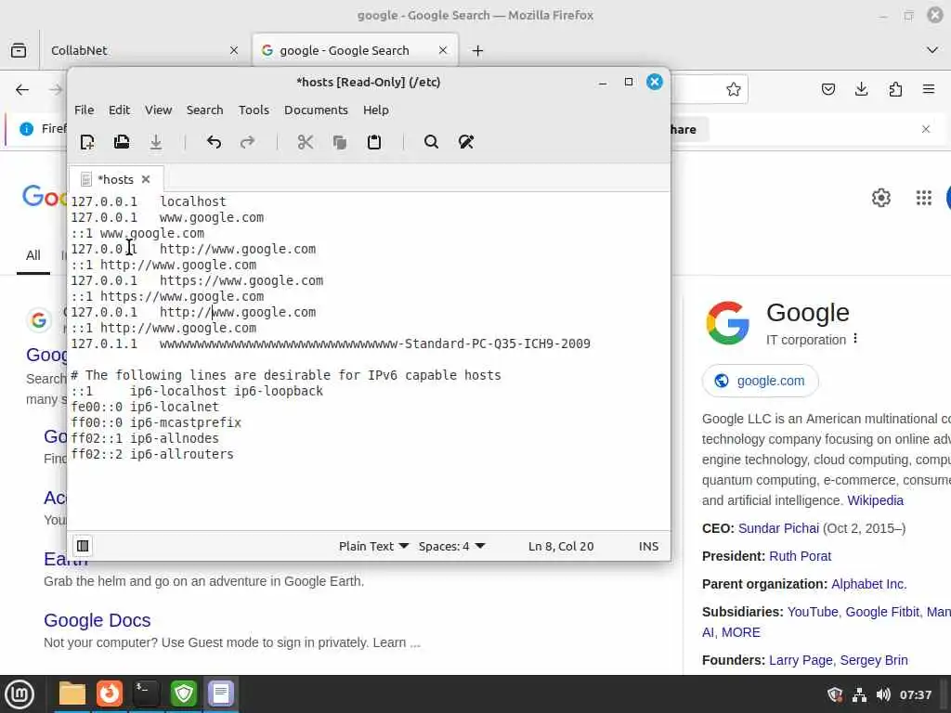Image resolution: width=951 pixels, height=713 pixels.
Task: Open the Documents menu
Action: (316, 110)
